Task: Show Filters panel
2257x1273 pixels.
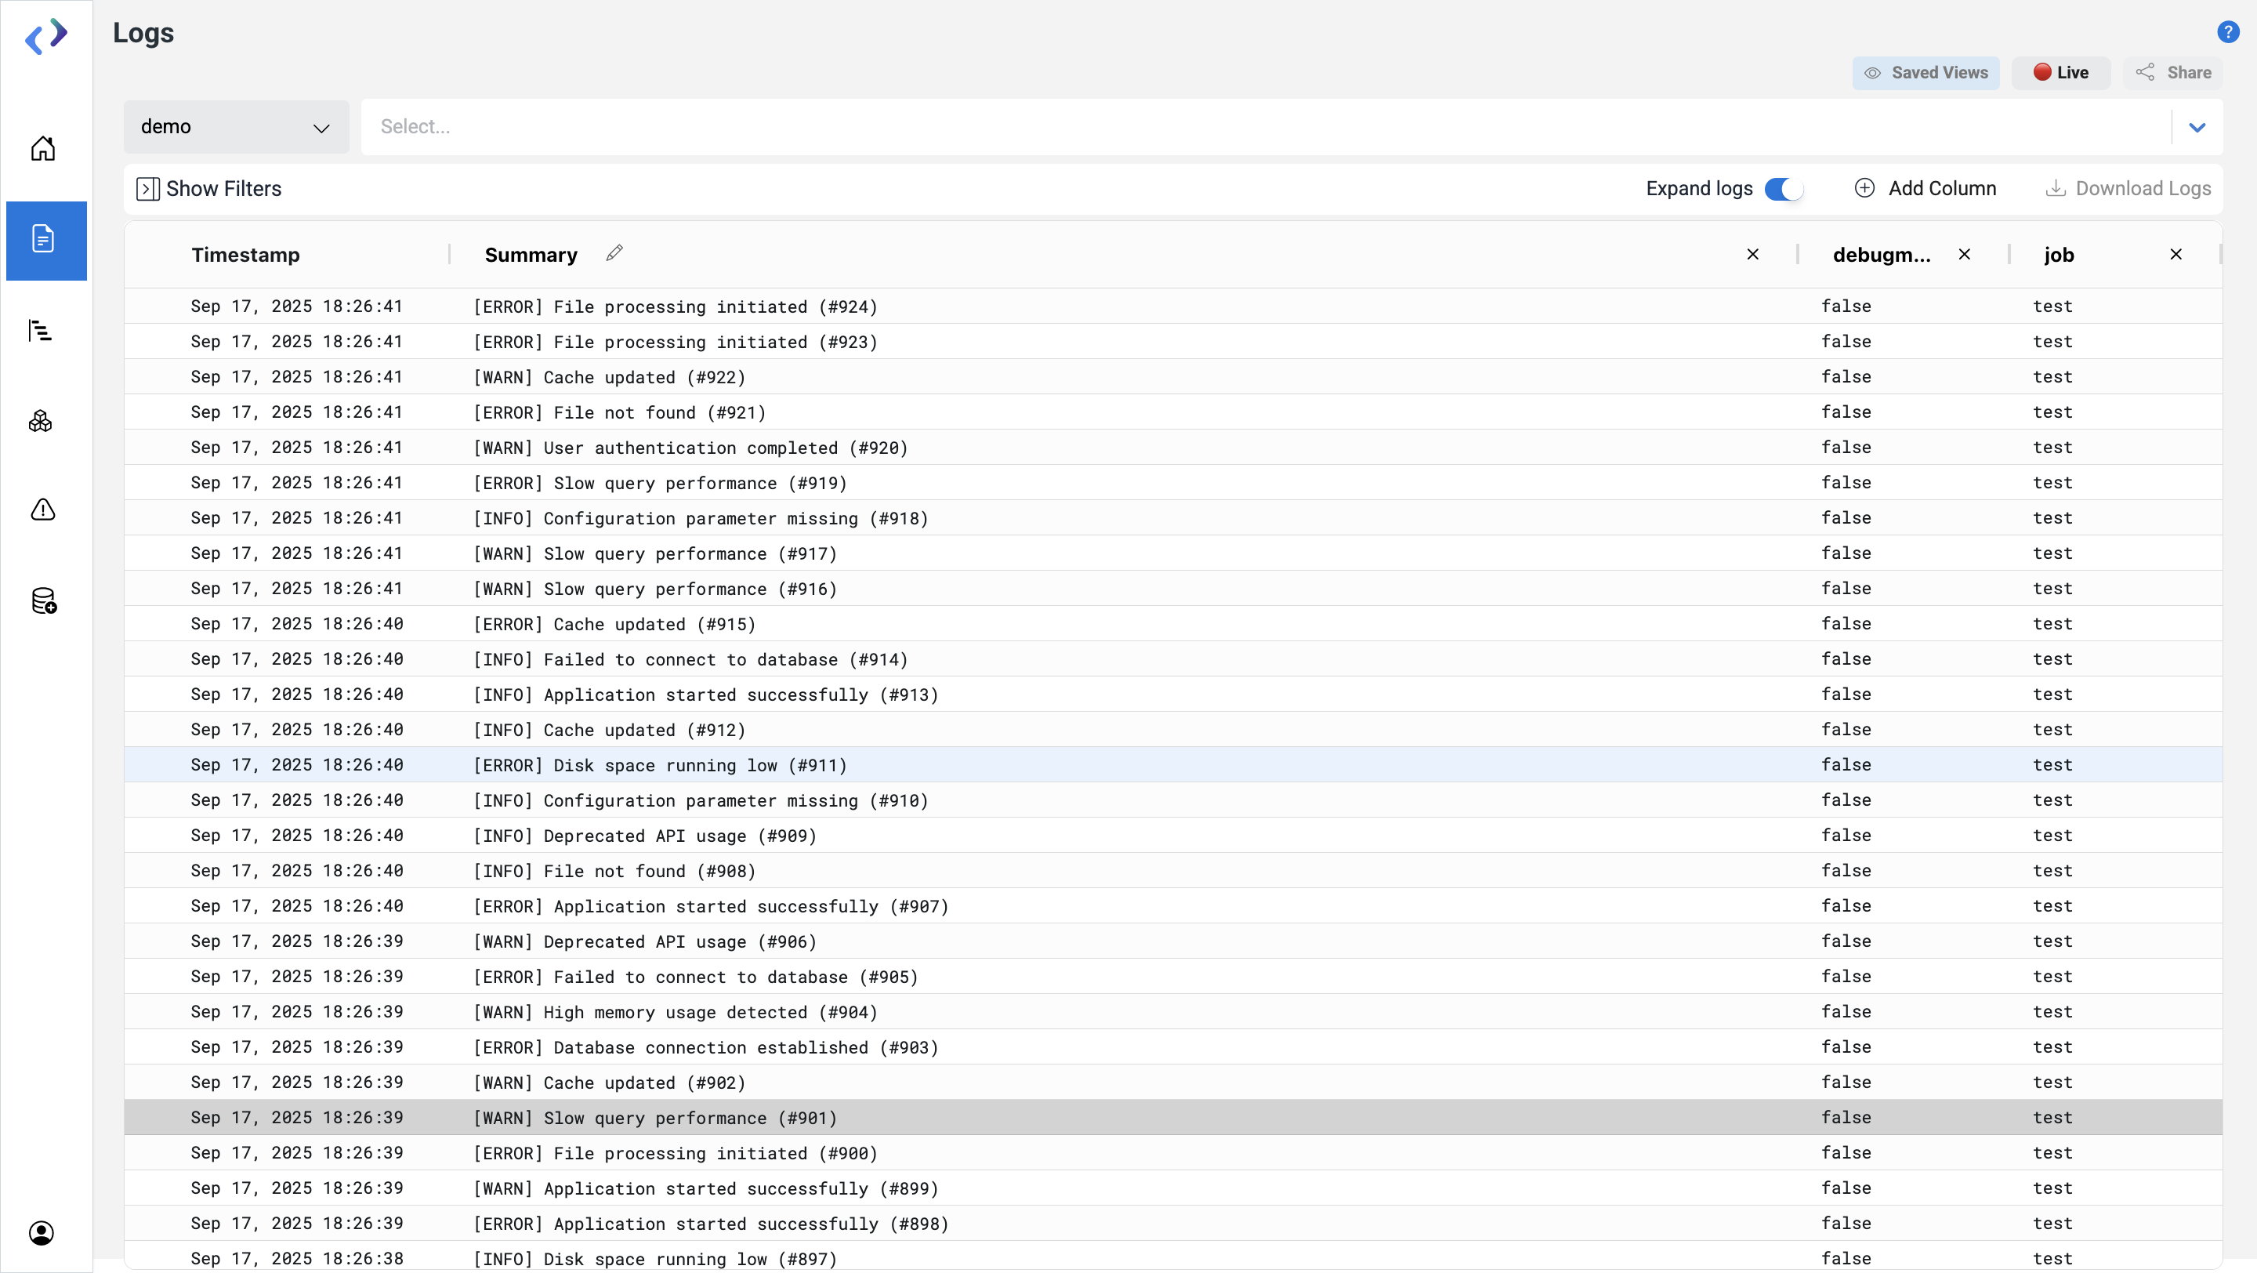Action: tap(209, 188)
